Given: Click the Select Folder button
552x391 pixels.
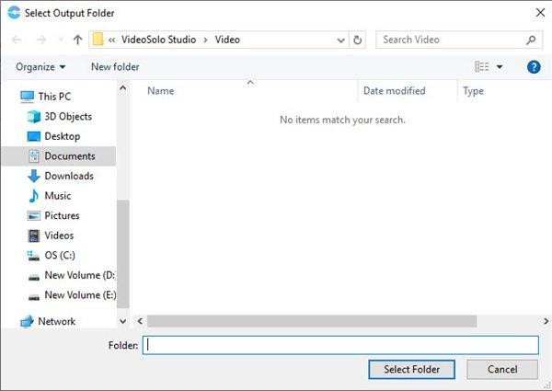Looking at the screenshot, I should [x=411, y=370].
